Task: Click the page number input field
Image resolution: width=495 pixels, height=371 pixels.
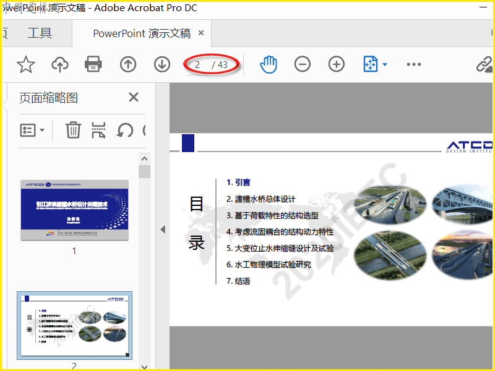Action: tap(198, 65)
